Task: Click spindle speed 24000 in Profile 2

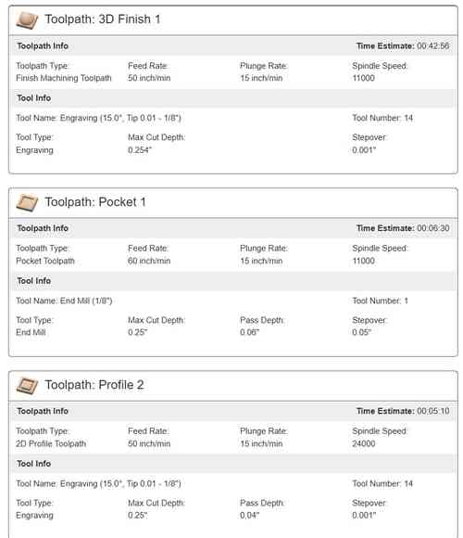Action: coord(363,443)
